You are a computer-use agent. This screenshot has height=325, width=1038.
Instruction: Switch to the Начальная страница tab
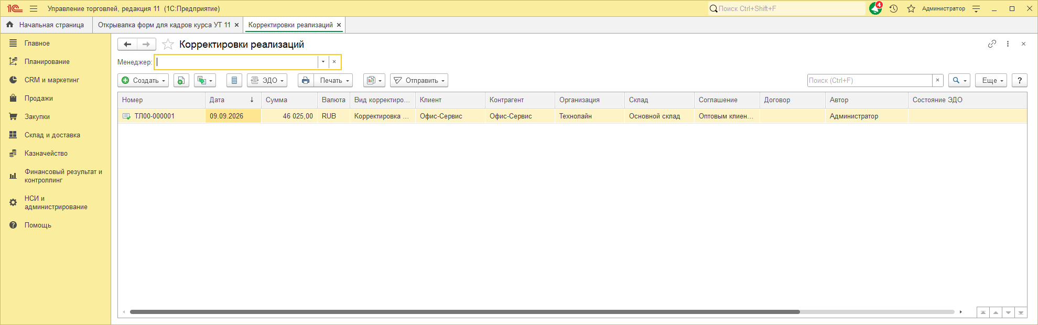(x=46, y=25)
